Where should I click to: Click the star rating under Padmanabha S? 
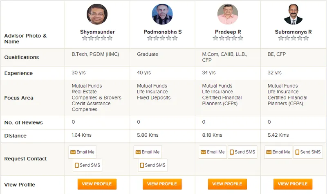click(x=162, y=38)
